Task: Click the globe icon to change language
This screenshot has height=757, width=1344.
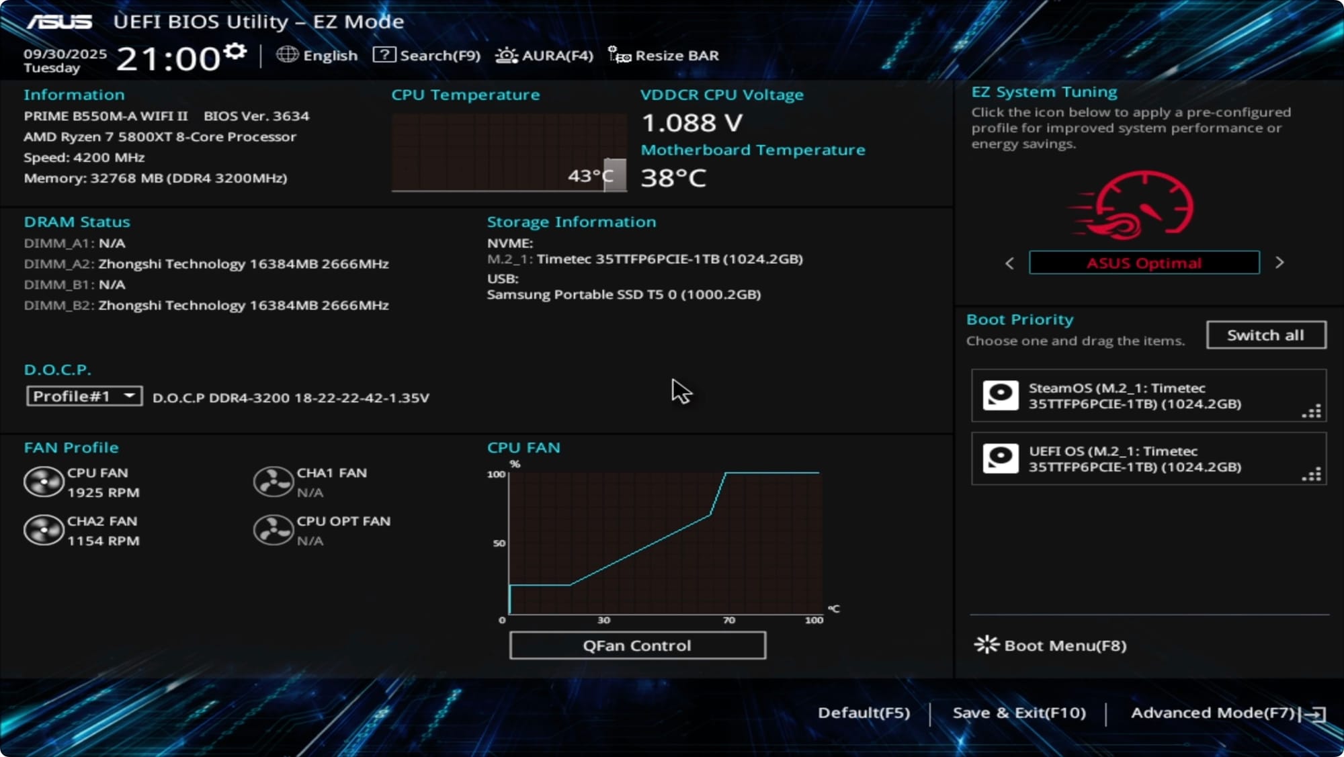Action: [x=286, y=55]
